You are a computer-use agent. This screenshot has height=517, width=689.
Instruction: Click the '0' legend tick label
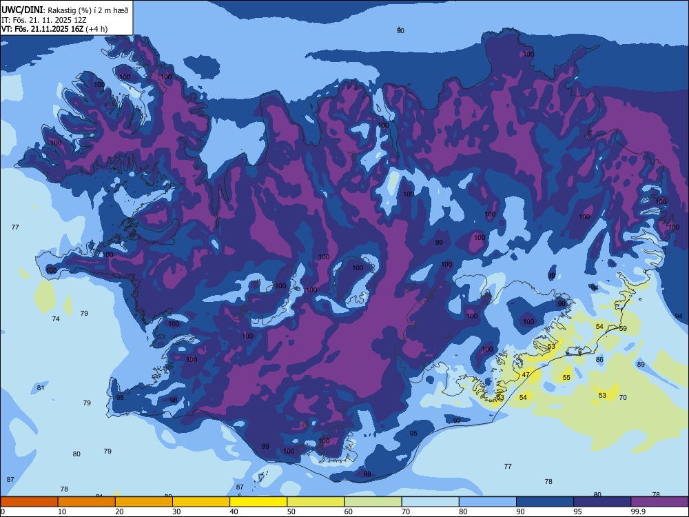[x=3, y=511]
